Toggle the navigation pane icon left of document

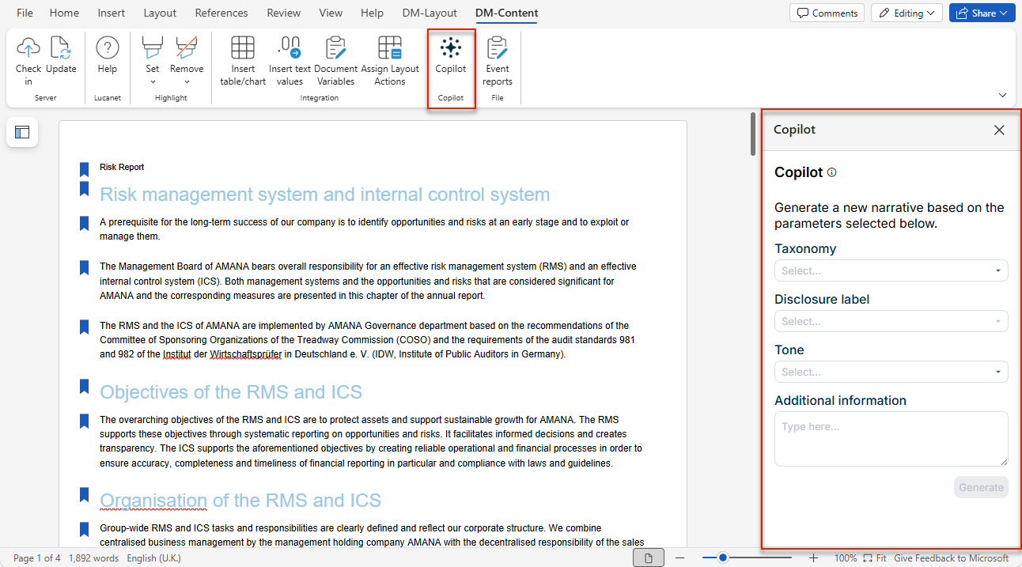22,132
